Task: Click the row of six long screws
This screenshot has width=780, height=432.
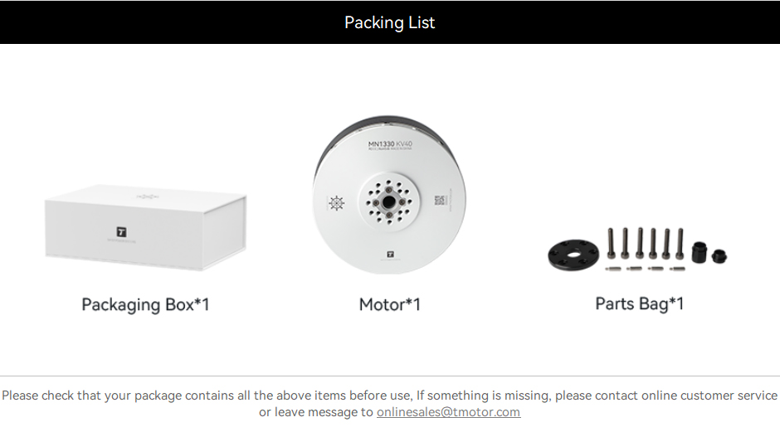Action: pyautogui.click(x=646, y=244)
